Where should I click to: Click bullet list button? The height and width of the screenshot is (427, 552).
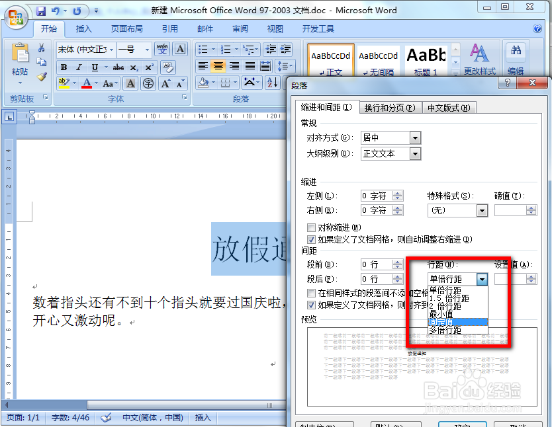click(x=203, y=49)
